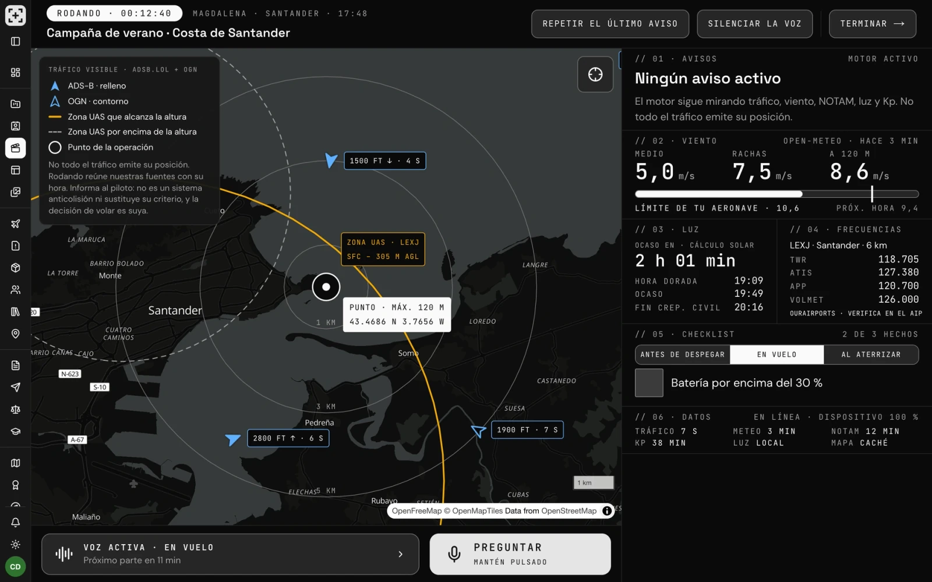Click the OpenStreetMap attribution link
Image resolution: width=932 pixels, height=582 pixels.
(569, 511)
